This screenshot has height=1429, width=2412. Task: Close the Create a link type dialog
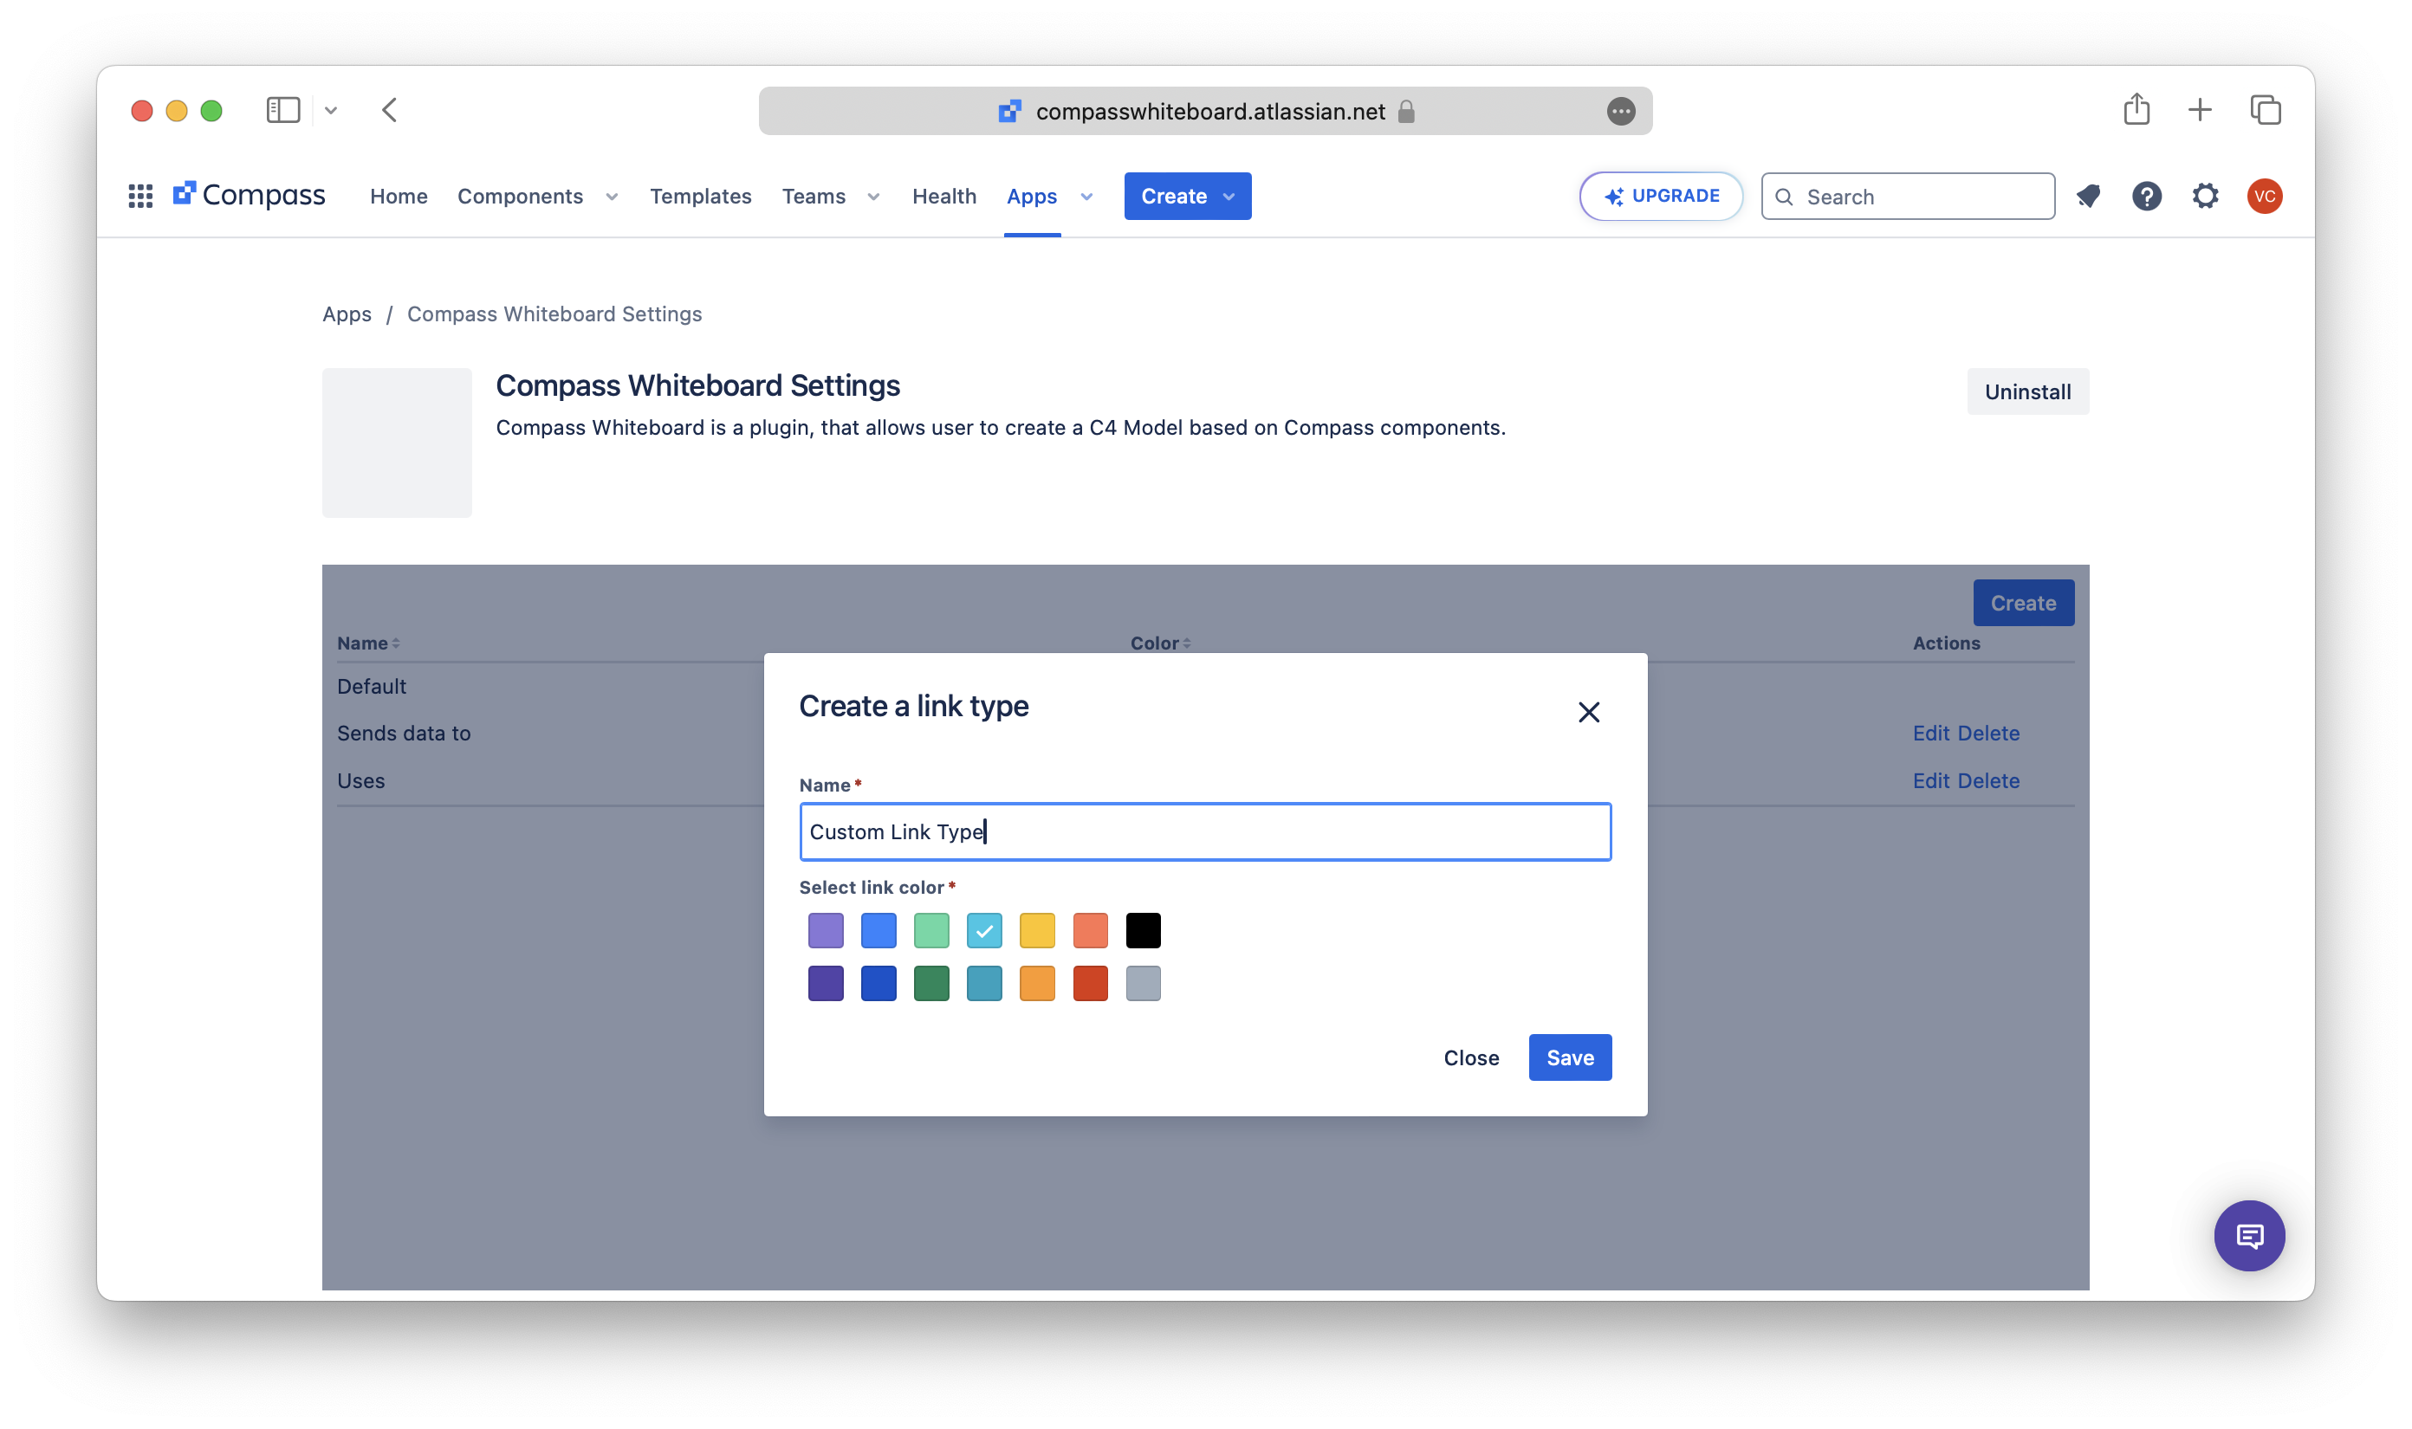click(x=1588, y=712)
